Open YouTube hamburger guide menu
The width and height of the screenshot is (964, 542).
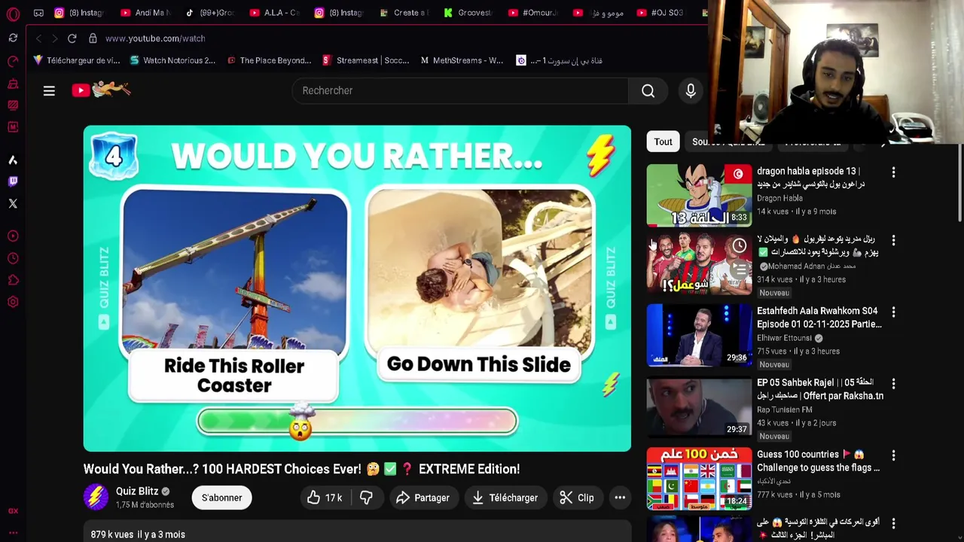(49, 91)
